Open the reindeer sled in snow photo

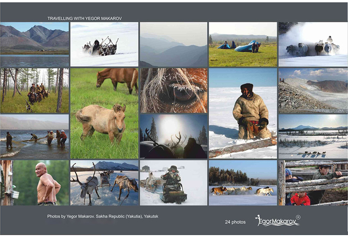click(104, 44)
